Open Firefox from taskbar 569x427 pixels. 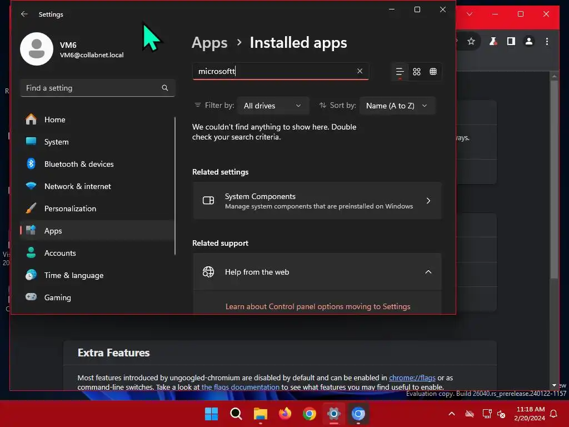point(285,414)
